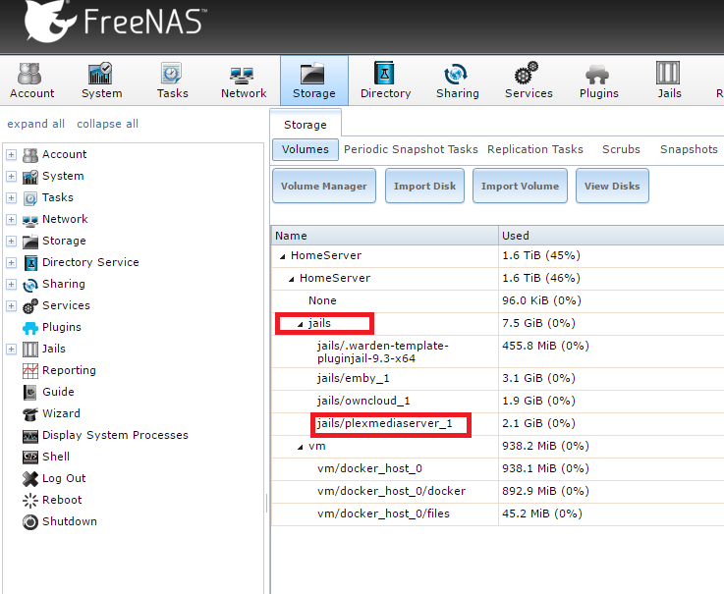
Task: Open System in the top toolbar
Action: point(101,81)
